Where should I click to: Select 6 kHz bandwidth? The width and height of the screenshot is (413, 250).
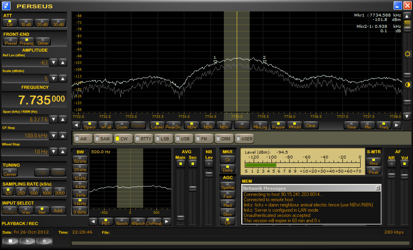(x=80, y=185)
